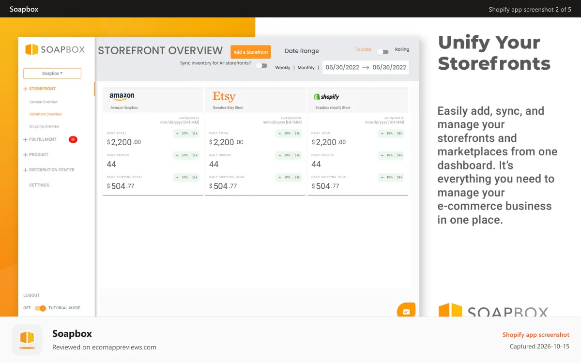This screenshot has height=363, width=581.
Task: Click the Etsy logo on the Soapbox Etsy Store card
Action: [224, 96]
